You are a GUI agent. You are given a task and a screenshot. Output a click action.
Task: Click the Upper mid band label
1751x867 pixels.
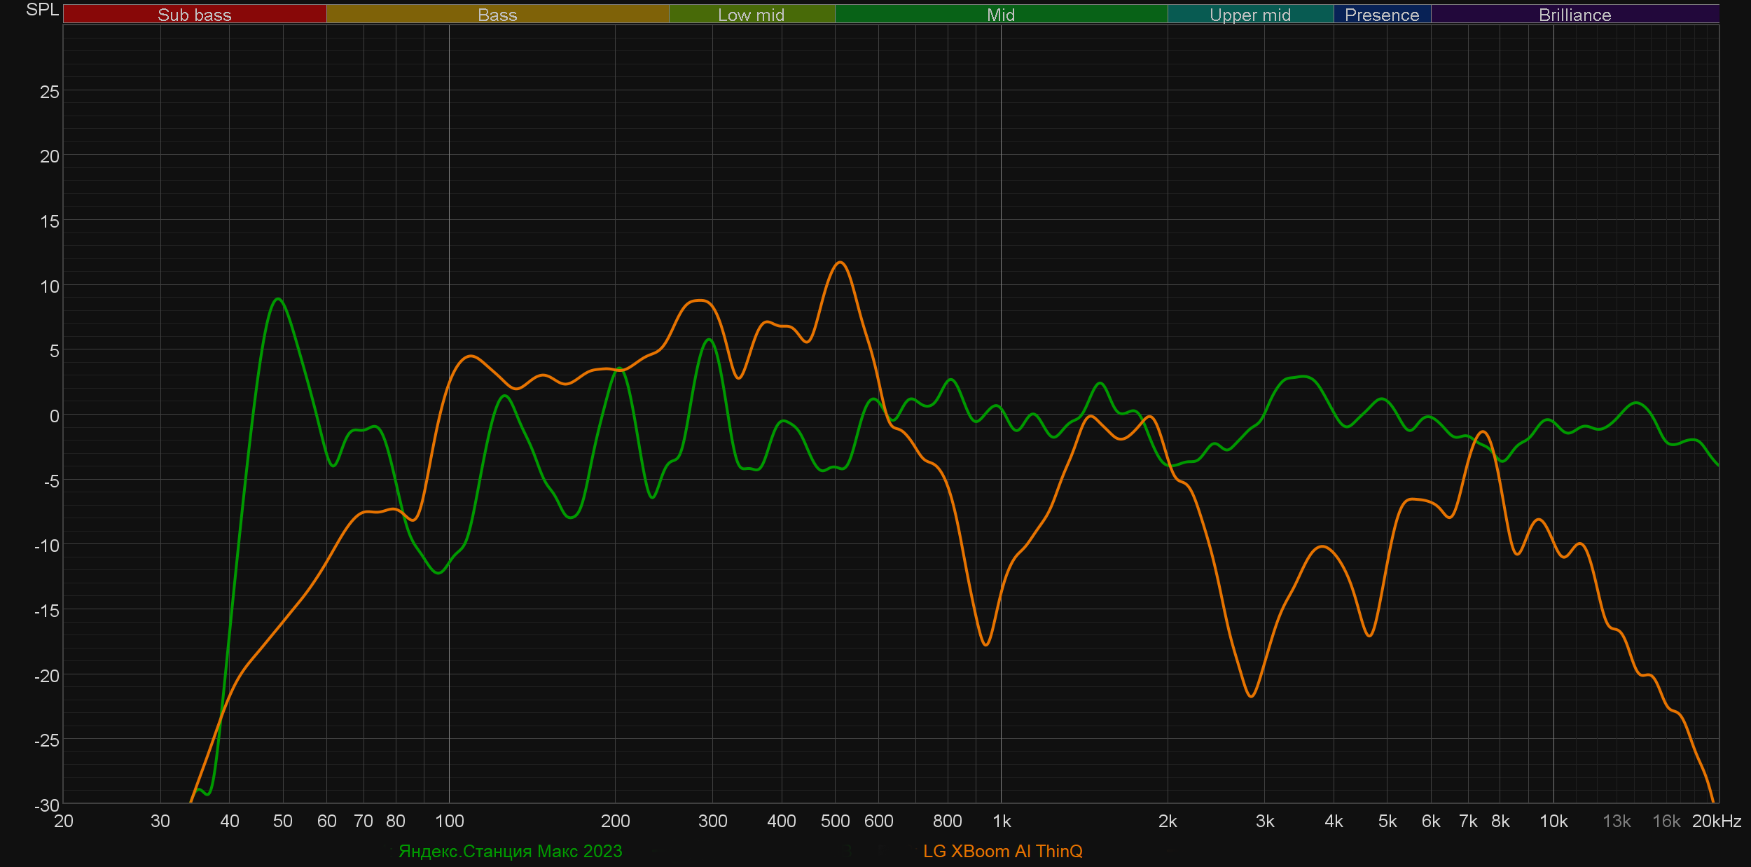(x=1250, y=15)
